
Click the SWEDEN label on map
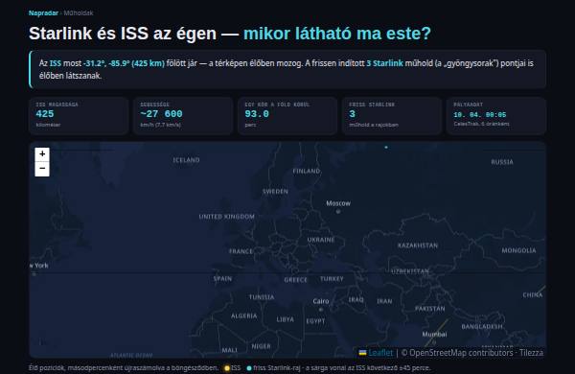[x=275, y=191]
